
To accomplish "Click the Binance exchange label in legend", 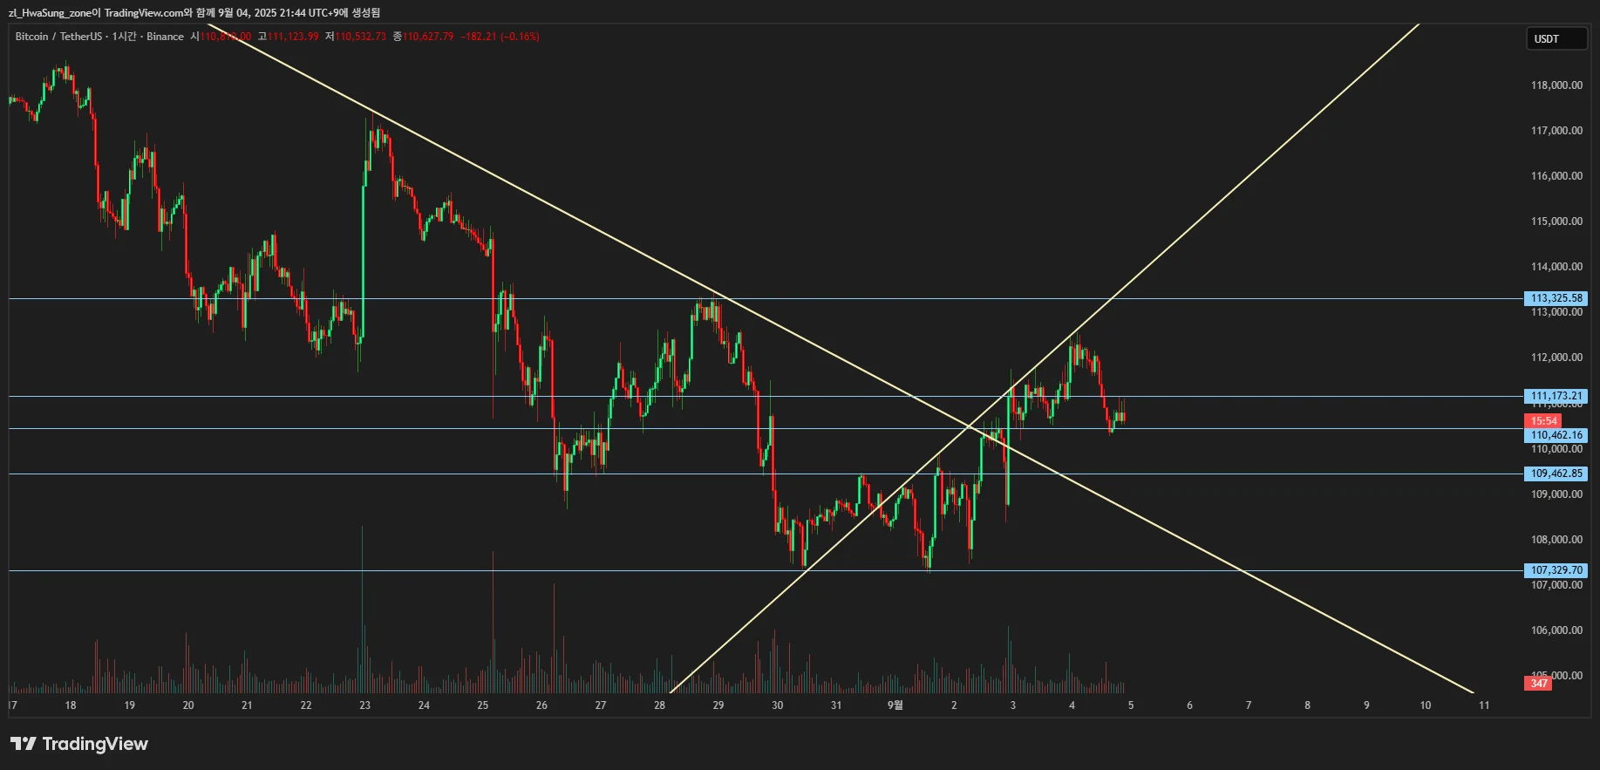I will coord(165,37).
